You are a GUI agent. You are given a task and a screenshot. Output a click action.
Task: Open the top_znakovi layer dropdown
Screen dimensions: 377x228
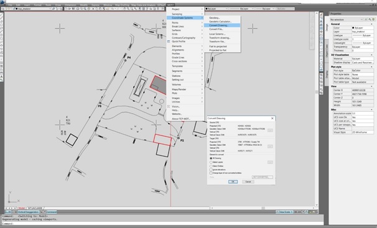click(50, 9)
